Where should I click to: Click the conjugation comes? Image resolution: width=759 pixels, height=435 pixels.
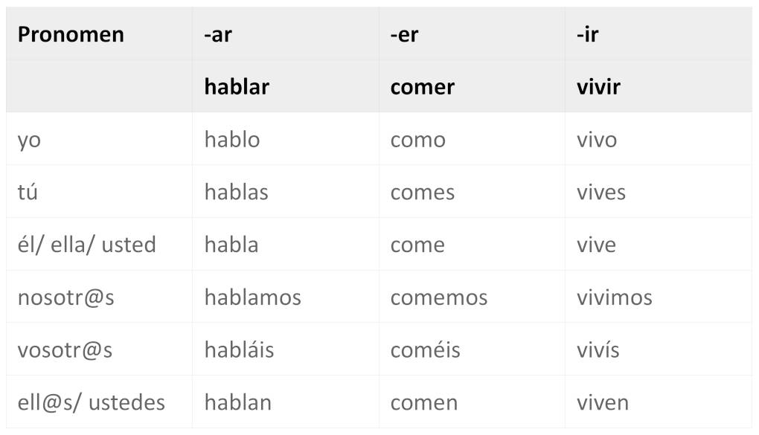pyautogui.click(x=422, y=193)
